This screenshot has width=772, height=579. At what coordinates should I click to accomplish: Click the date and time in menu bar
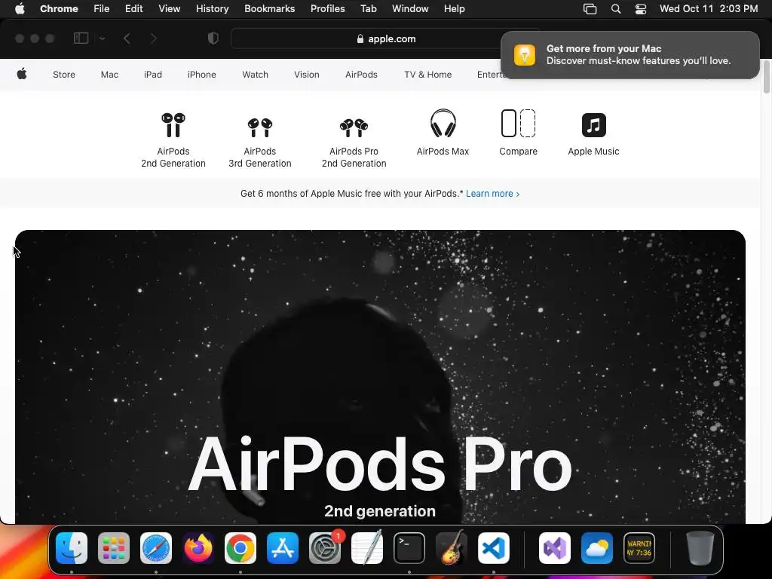pyautogui.click(x=709, y=9)
